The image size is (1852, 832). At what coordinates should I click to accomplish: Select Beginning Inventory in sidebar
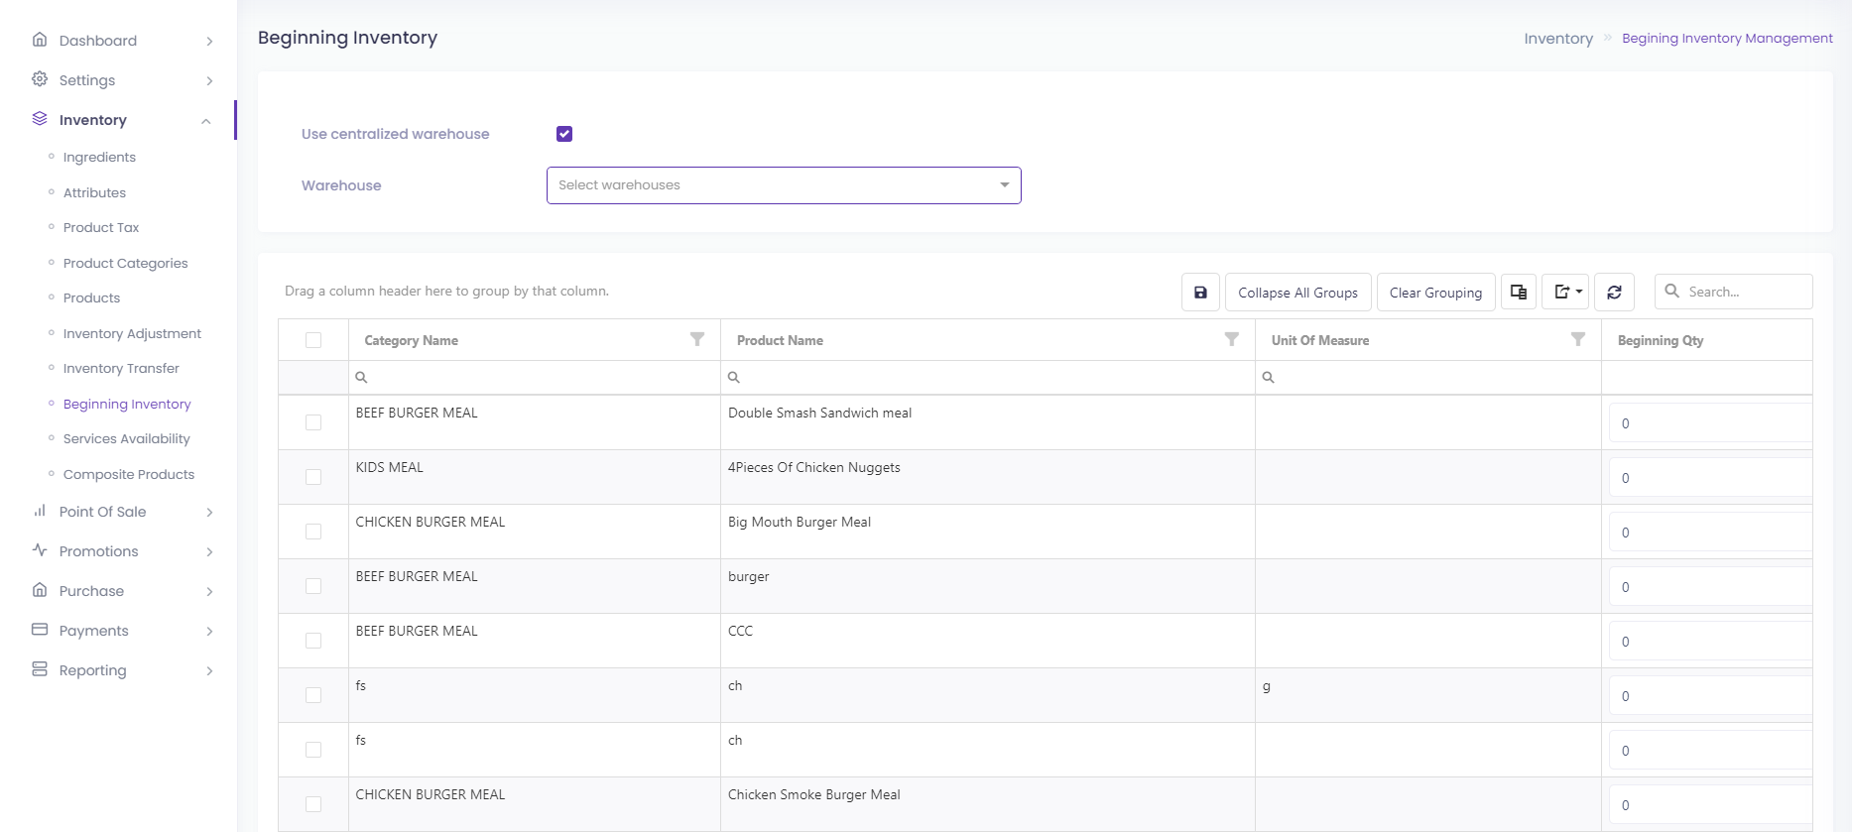pos(127,404)
